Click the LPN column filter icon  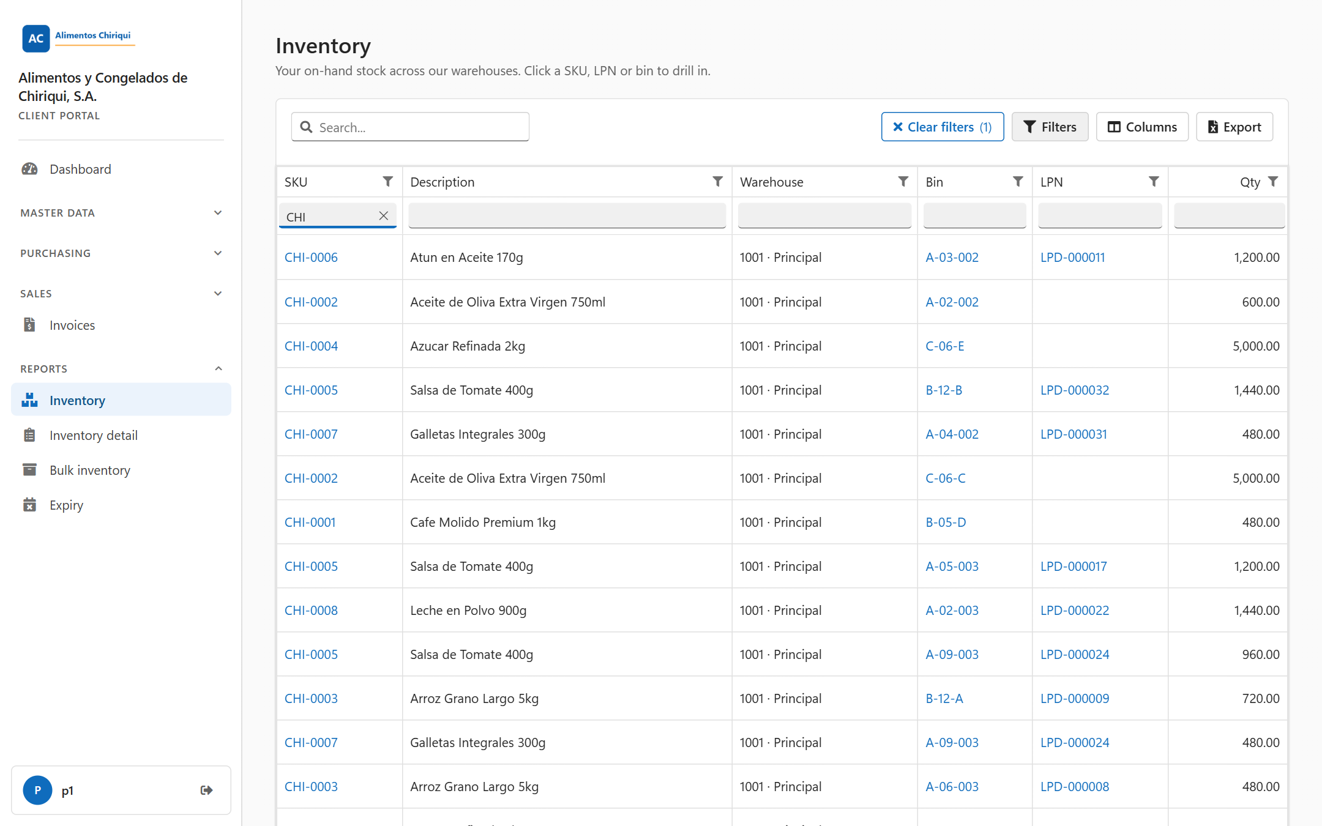pos(1154,182)
